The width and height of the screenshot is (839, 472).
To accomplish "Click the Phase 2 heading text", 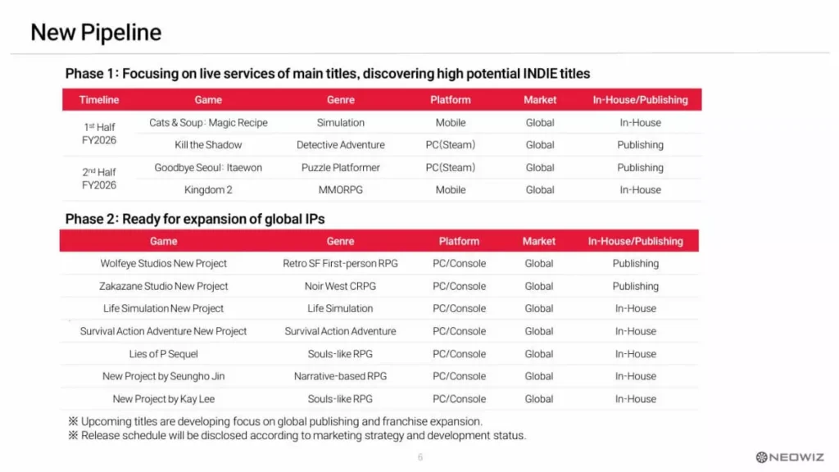I will [x=195, y=220].
